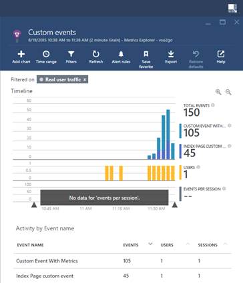Open the Time range clock icon

pos(46,54)
